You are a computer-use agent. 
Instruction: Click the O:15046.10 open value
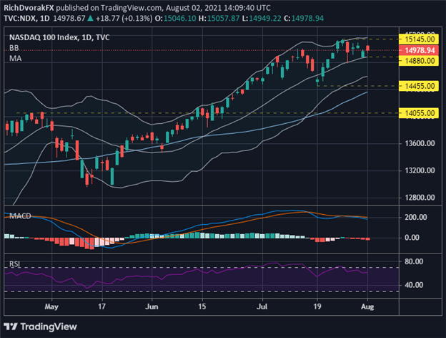[x=176, y=19]
